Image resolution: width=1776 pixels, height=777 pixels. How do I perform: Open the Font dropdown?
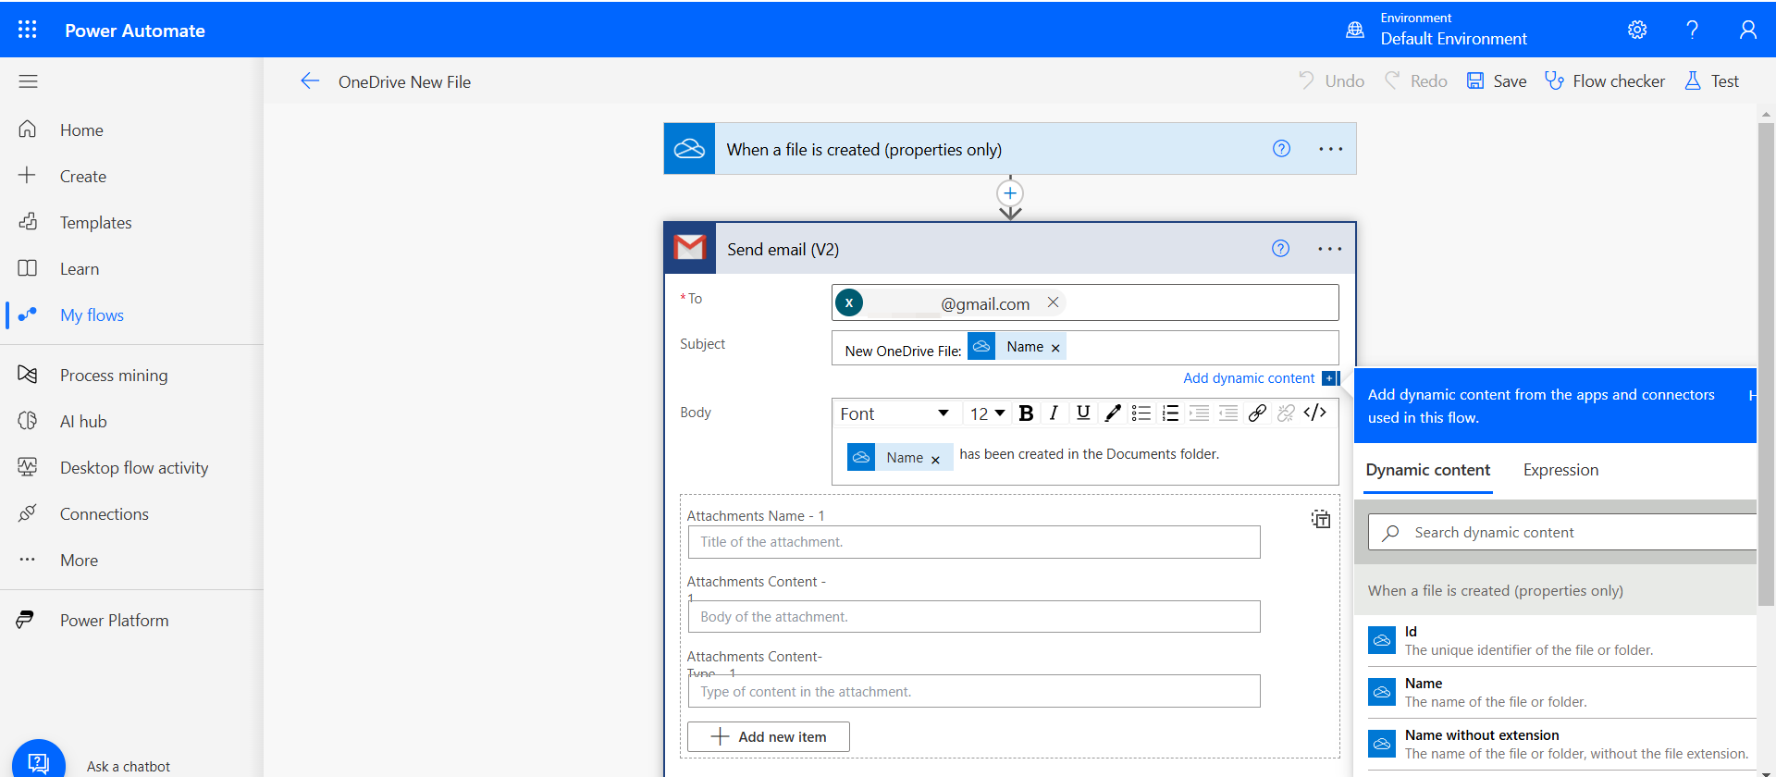point(894,413)
